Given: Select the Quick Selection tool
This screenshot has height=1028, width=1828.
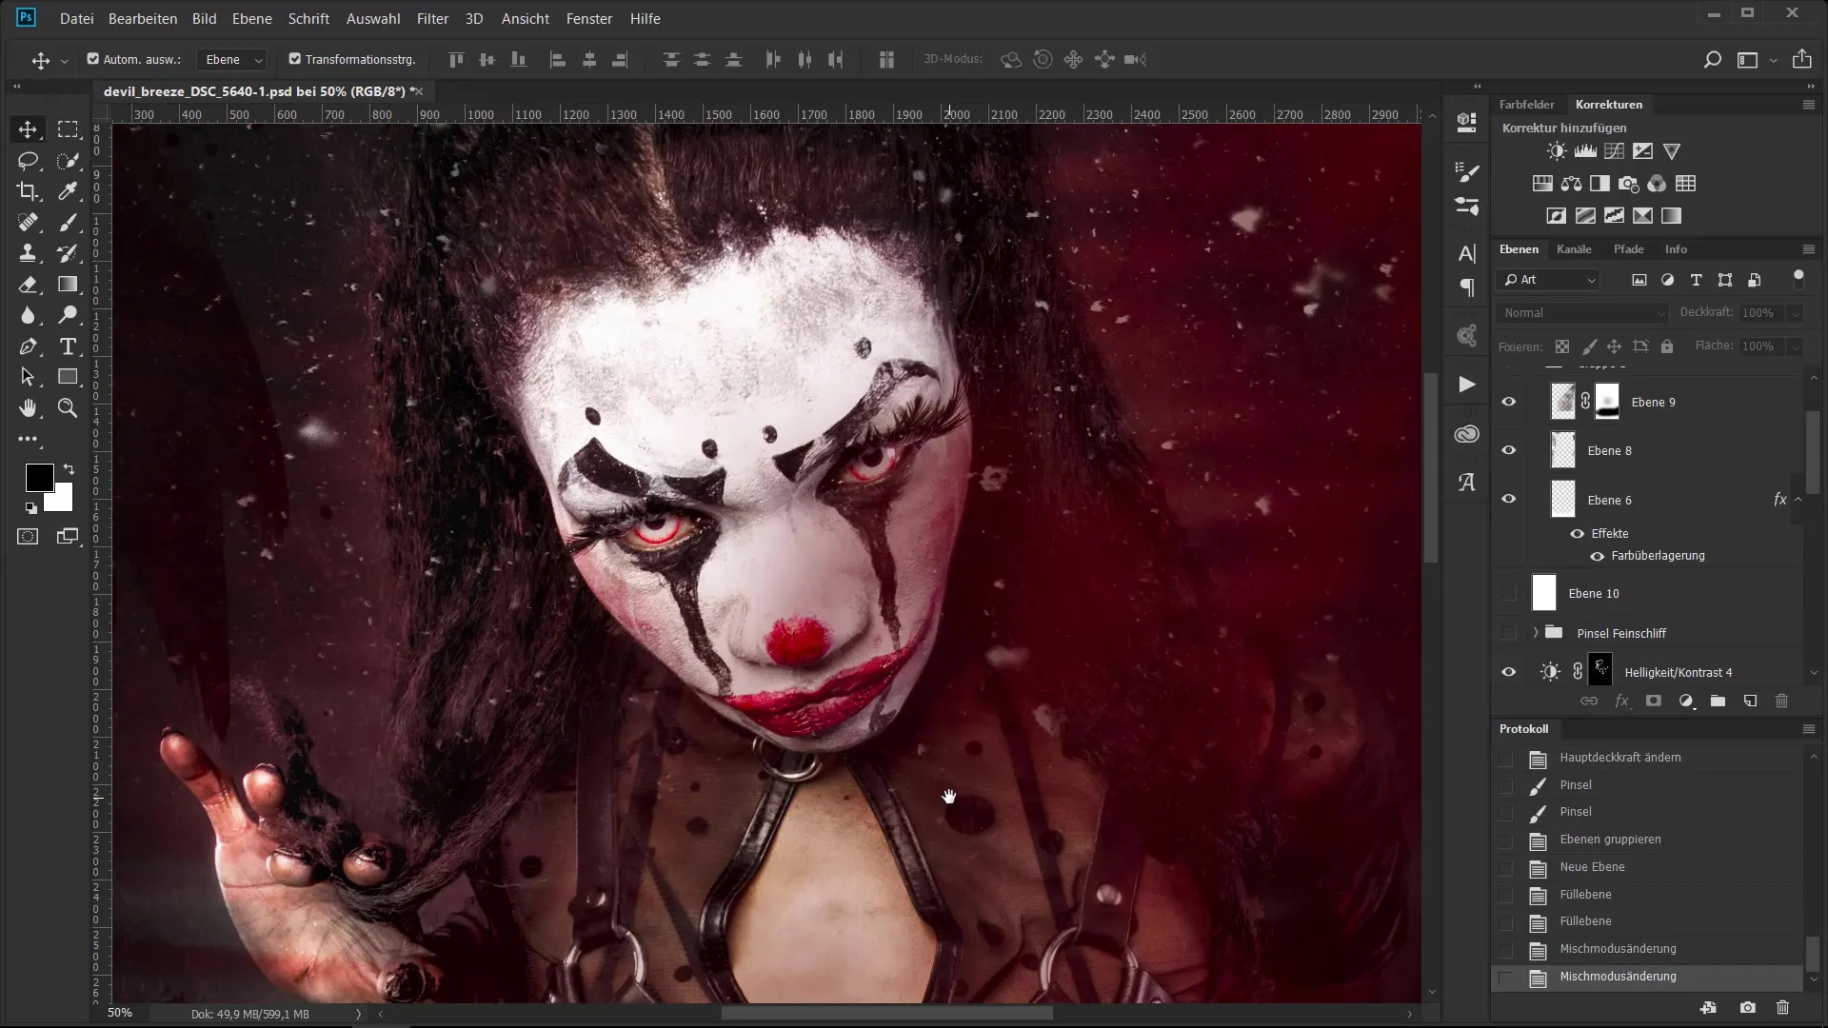Looking at the screenshot, I should (x=68, y=161).
